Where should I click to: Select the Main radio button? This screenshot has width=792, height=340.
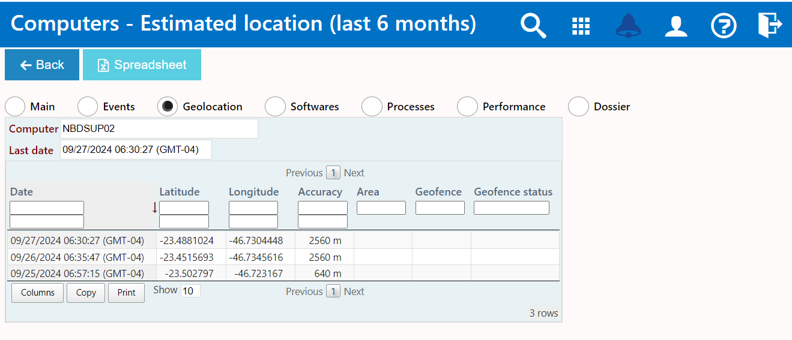(16, 107)
